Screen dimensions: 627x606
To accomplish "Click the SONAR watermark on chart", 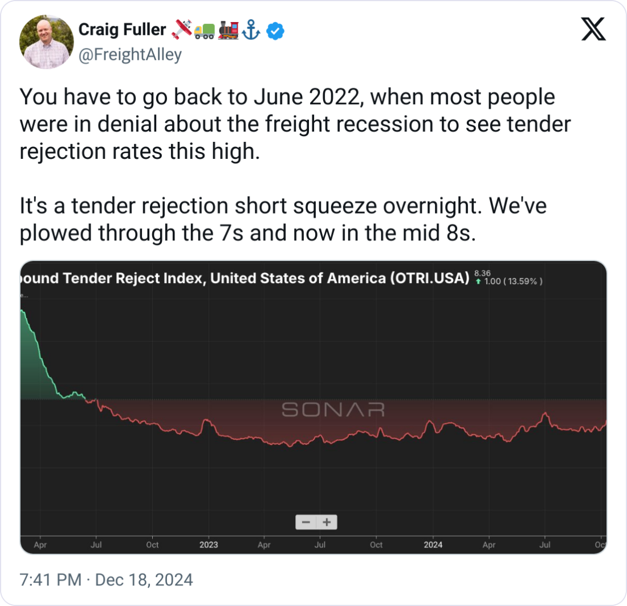I will (x=333, y=410).
